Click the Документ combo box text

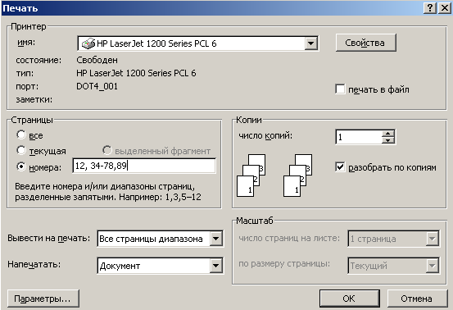coord(120,266)
